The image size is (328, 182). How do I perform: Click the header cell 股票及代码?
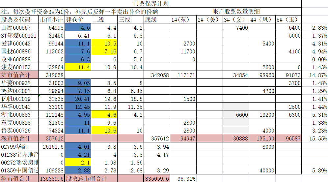pos(19,20)
